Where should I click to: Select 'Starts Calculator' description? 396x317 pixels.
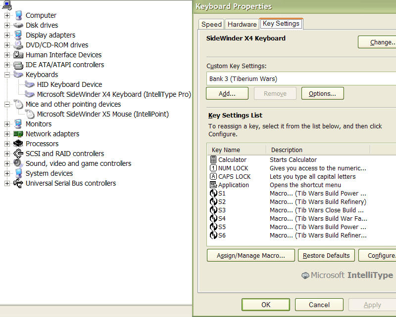[293, 160]
